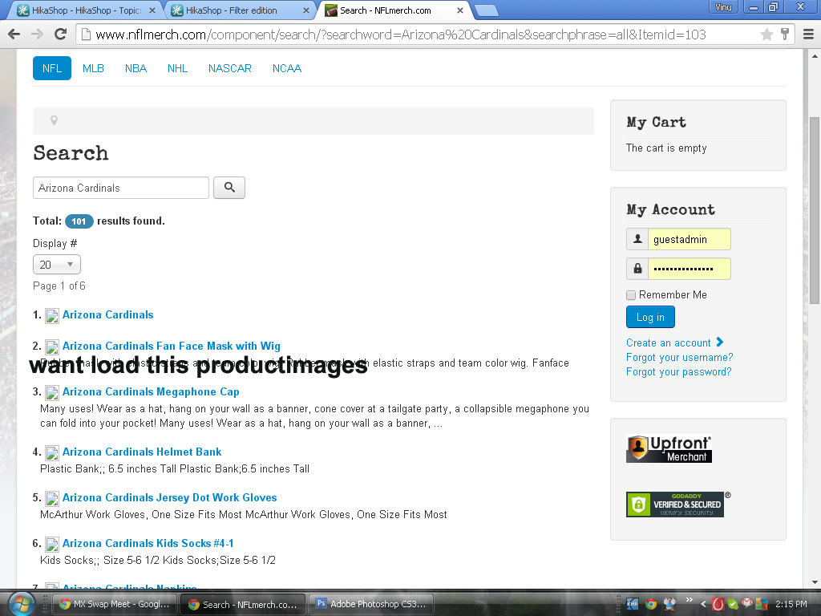Open Arizona Cardinals Megaphone Cap link
The height and width of the screenshot is (616, 821).
click(x=151, y=391)
